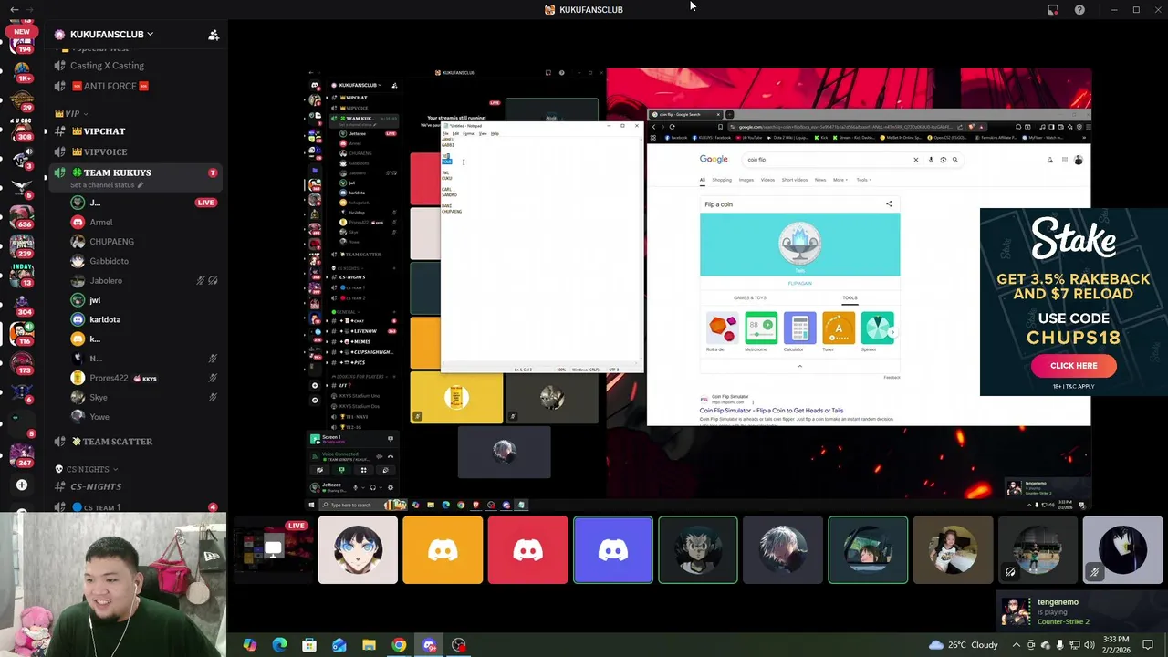1168x657 pixels.
Task: Open Google Chrome from the Windows taskbar
Action: pyautogui.click(x=399, y=645)
